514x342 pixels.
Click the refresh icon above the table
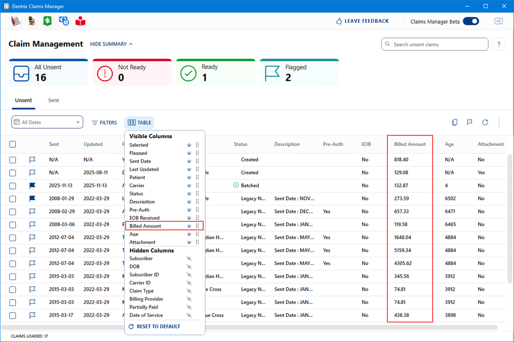click(x=485, y=123)
